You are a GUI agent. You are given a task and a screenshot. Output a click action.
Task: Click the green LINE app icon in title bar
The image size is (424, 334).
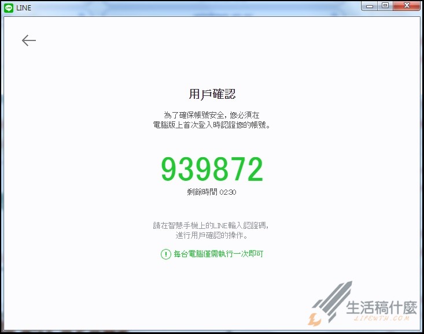(x=9, y=8)
